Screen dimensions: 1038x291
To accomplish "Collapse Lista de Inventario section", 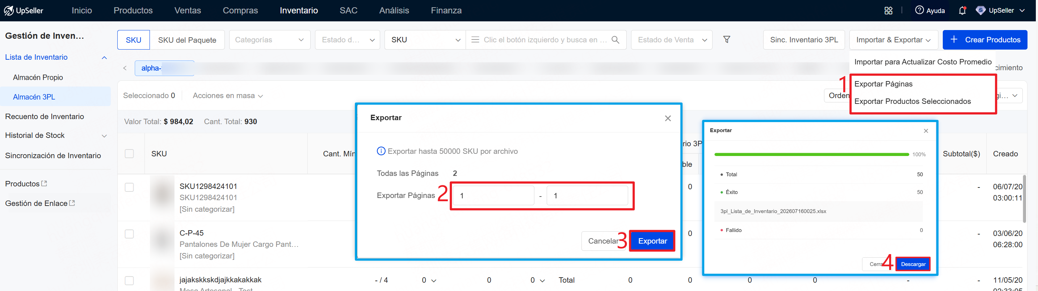I will click(x=104, y=58).
